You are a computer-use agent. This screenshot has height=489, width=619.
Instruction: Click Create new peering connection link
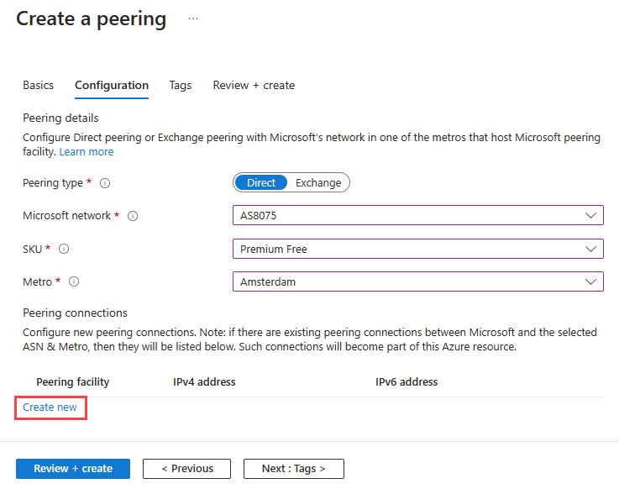tap(50, 407)
